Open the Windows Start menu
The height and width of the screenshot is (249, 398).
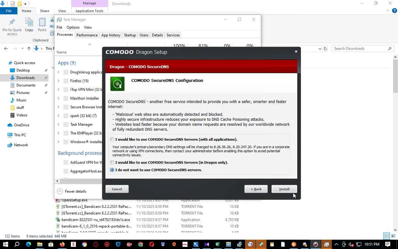click(5, 244)
